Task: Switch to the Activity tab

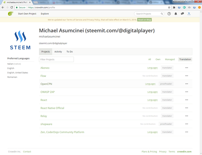Action: [x=58, y=52]
